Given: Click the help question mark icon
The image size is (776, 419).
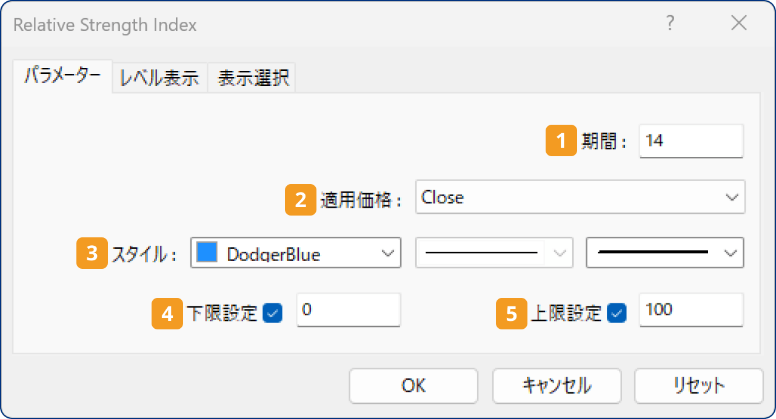Looking at the screenshot, I should (670, 24).
